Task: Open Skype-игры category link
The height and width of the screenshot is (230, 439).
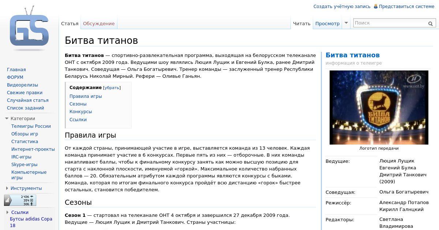Action: [24, 164]
